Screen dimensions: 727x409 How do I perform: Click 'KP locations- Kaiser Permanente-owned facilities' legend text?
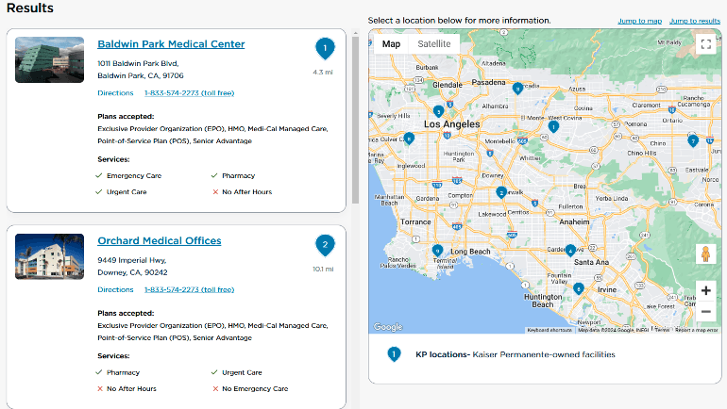(516, 354)
